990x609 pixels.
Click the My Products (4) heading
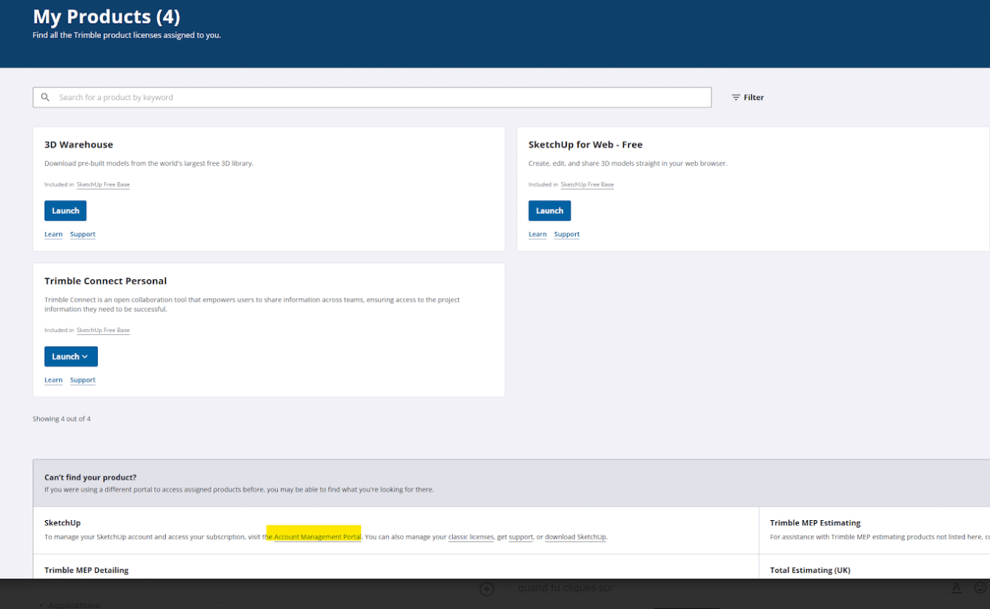pos(106,16)
